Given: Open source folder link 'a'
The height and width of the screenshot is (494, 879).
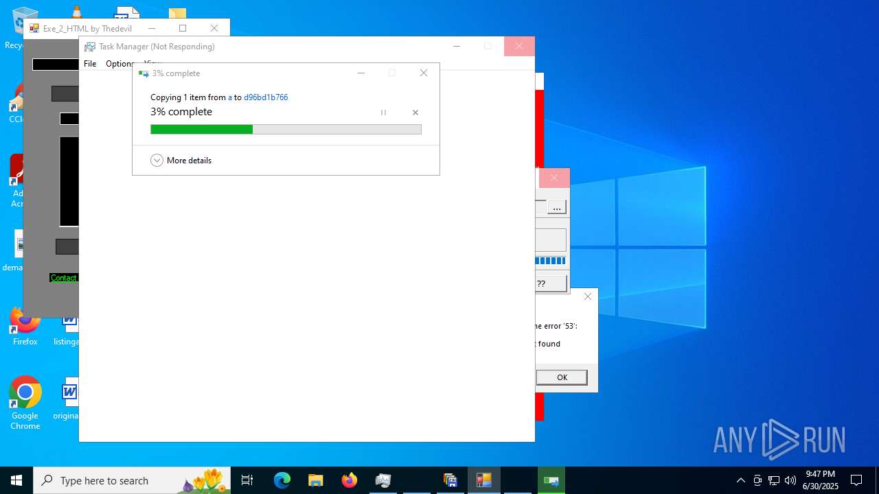Looking at the screenshot, I should 230,97.
